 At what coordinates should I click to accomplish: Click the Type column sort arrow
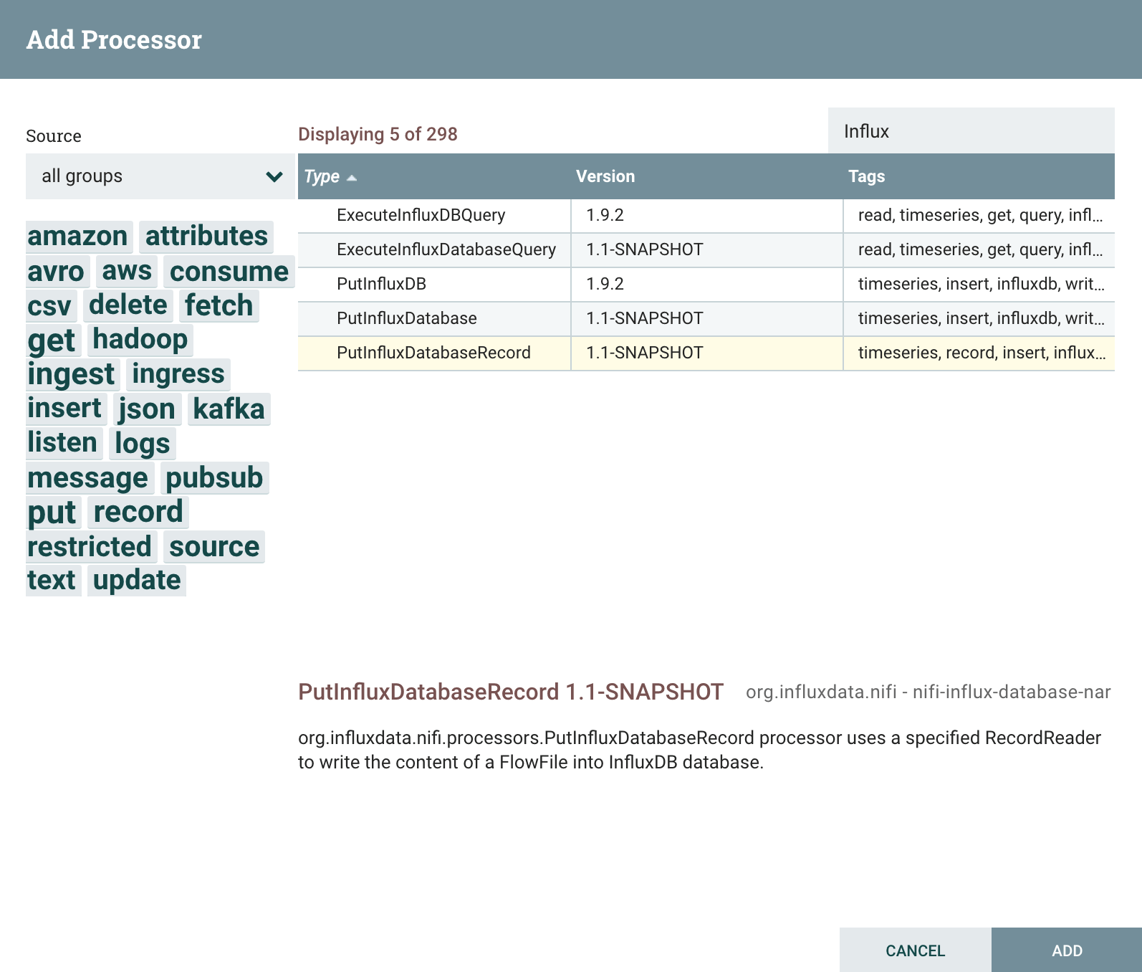point(352,178)
